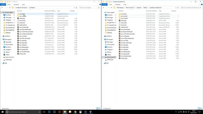Viewport: 203px width, 114px height.
Task: Launch Photoshop from the taskbar
Action: pyautogui.click(x=49, y=112)
